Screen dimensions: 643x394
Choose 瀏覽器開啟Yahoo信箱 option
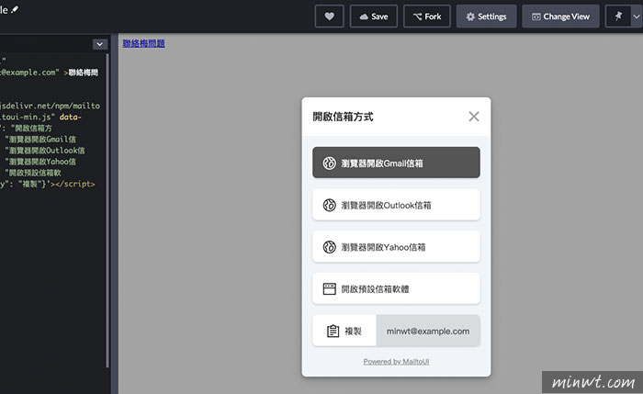pyautogui.click(x=396, y=246)
